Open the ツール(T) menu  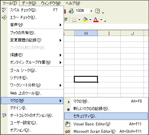click(x=10, y=3)
